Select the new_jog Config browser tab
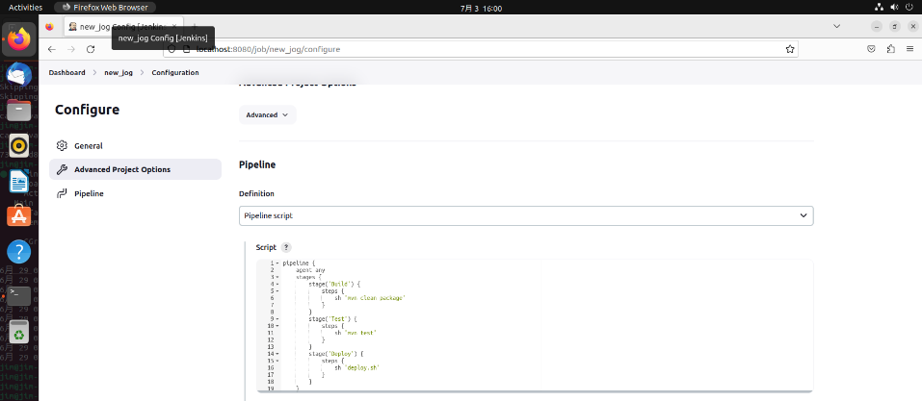The width and height of the screenshot is (922, 401). coord(123,26)
